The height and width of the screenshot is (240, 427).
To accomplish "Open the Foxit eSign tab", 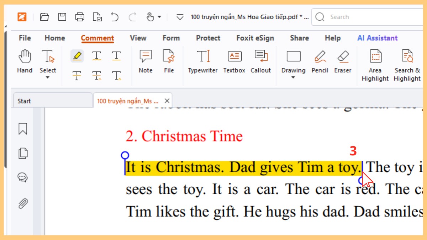I will click(255, 38).
